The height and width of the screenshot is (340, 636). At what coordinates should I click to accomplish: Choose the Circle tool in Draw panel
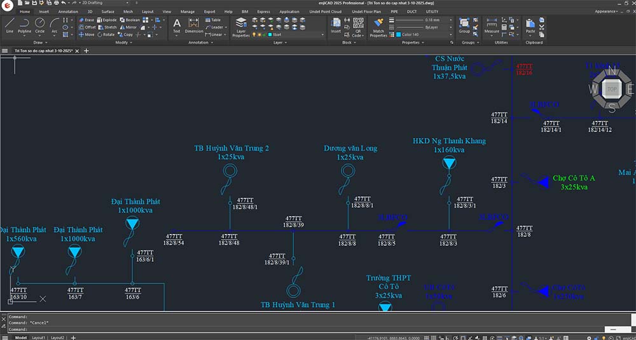[39, 25]
